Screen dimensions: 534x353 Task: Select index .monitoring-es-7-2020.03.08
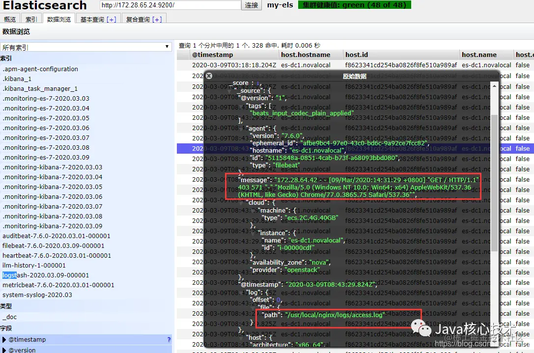(x=46, y=148)
